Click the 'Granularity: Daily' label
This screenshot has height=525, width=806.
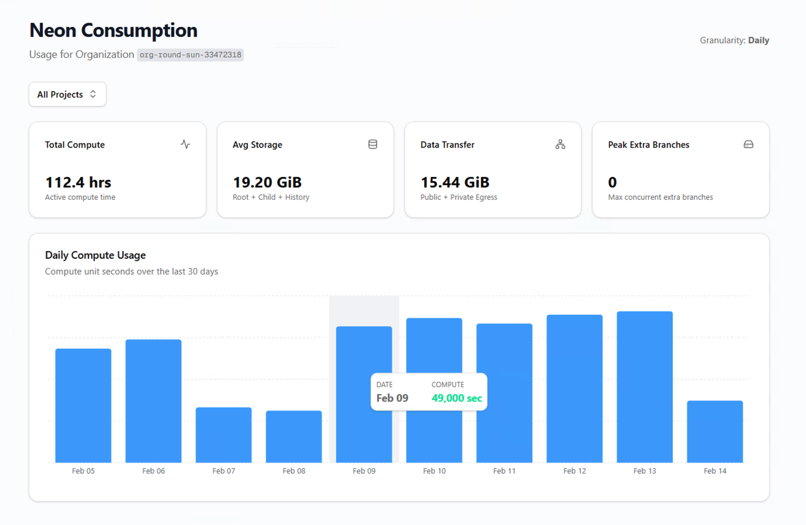click(x=734, y=40)
